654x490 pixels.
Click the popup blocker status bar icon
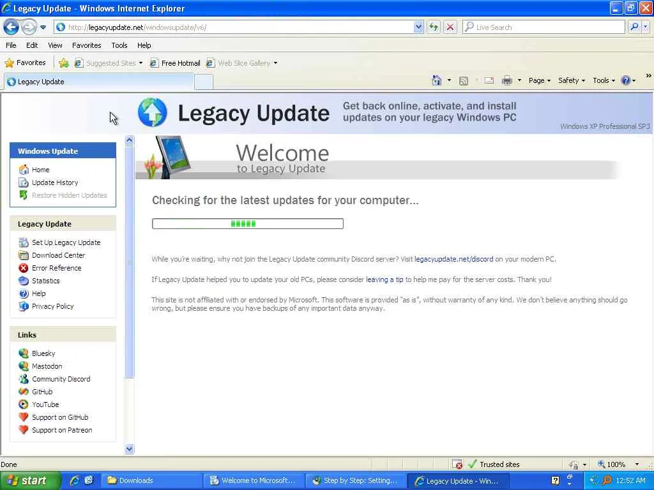coord(457,464)
